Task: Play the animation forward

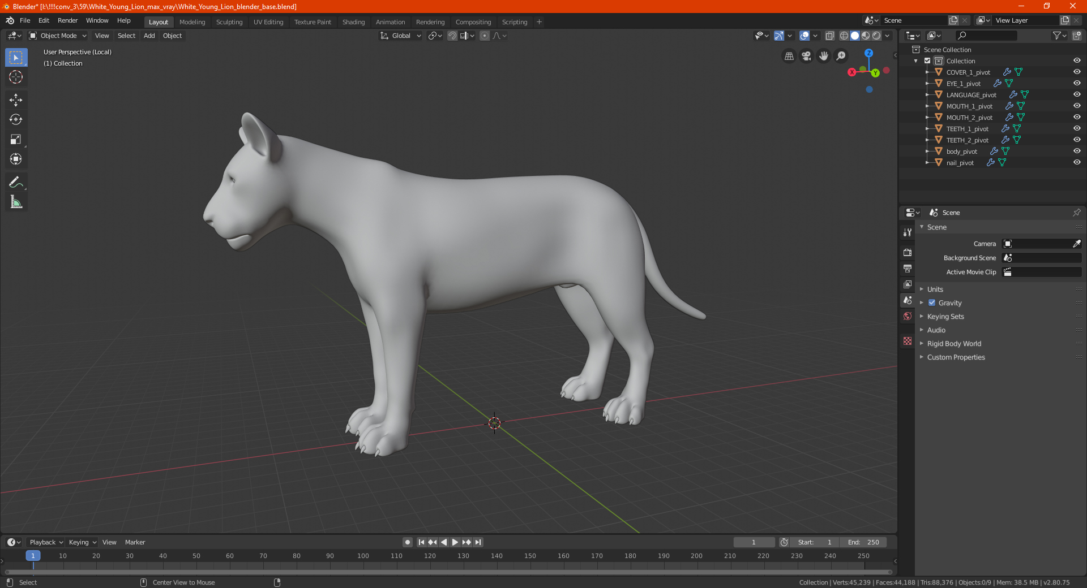Action: pos(455,542)
